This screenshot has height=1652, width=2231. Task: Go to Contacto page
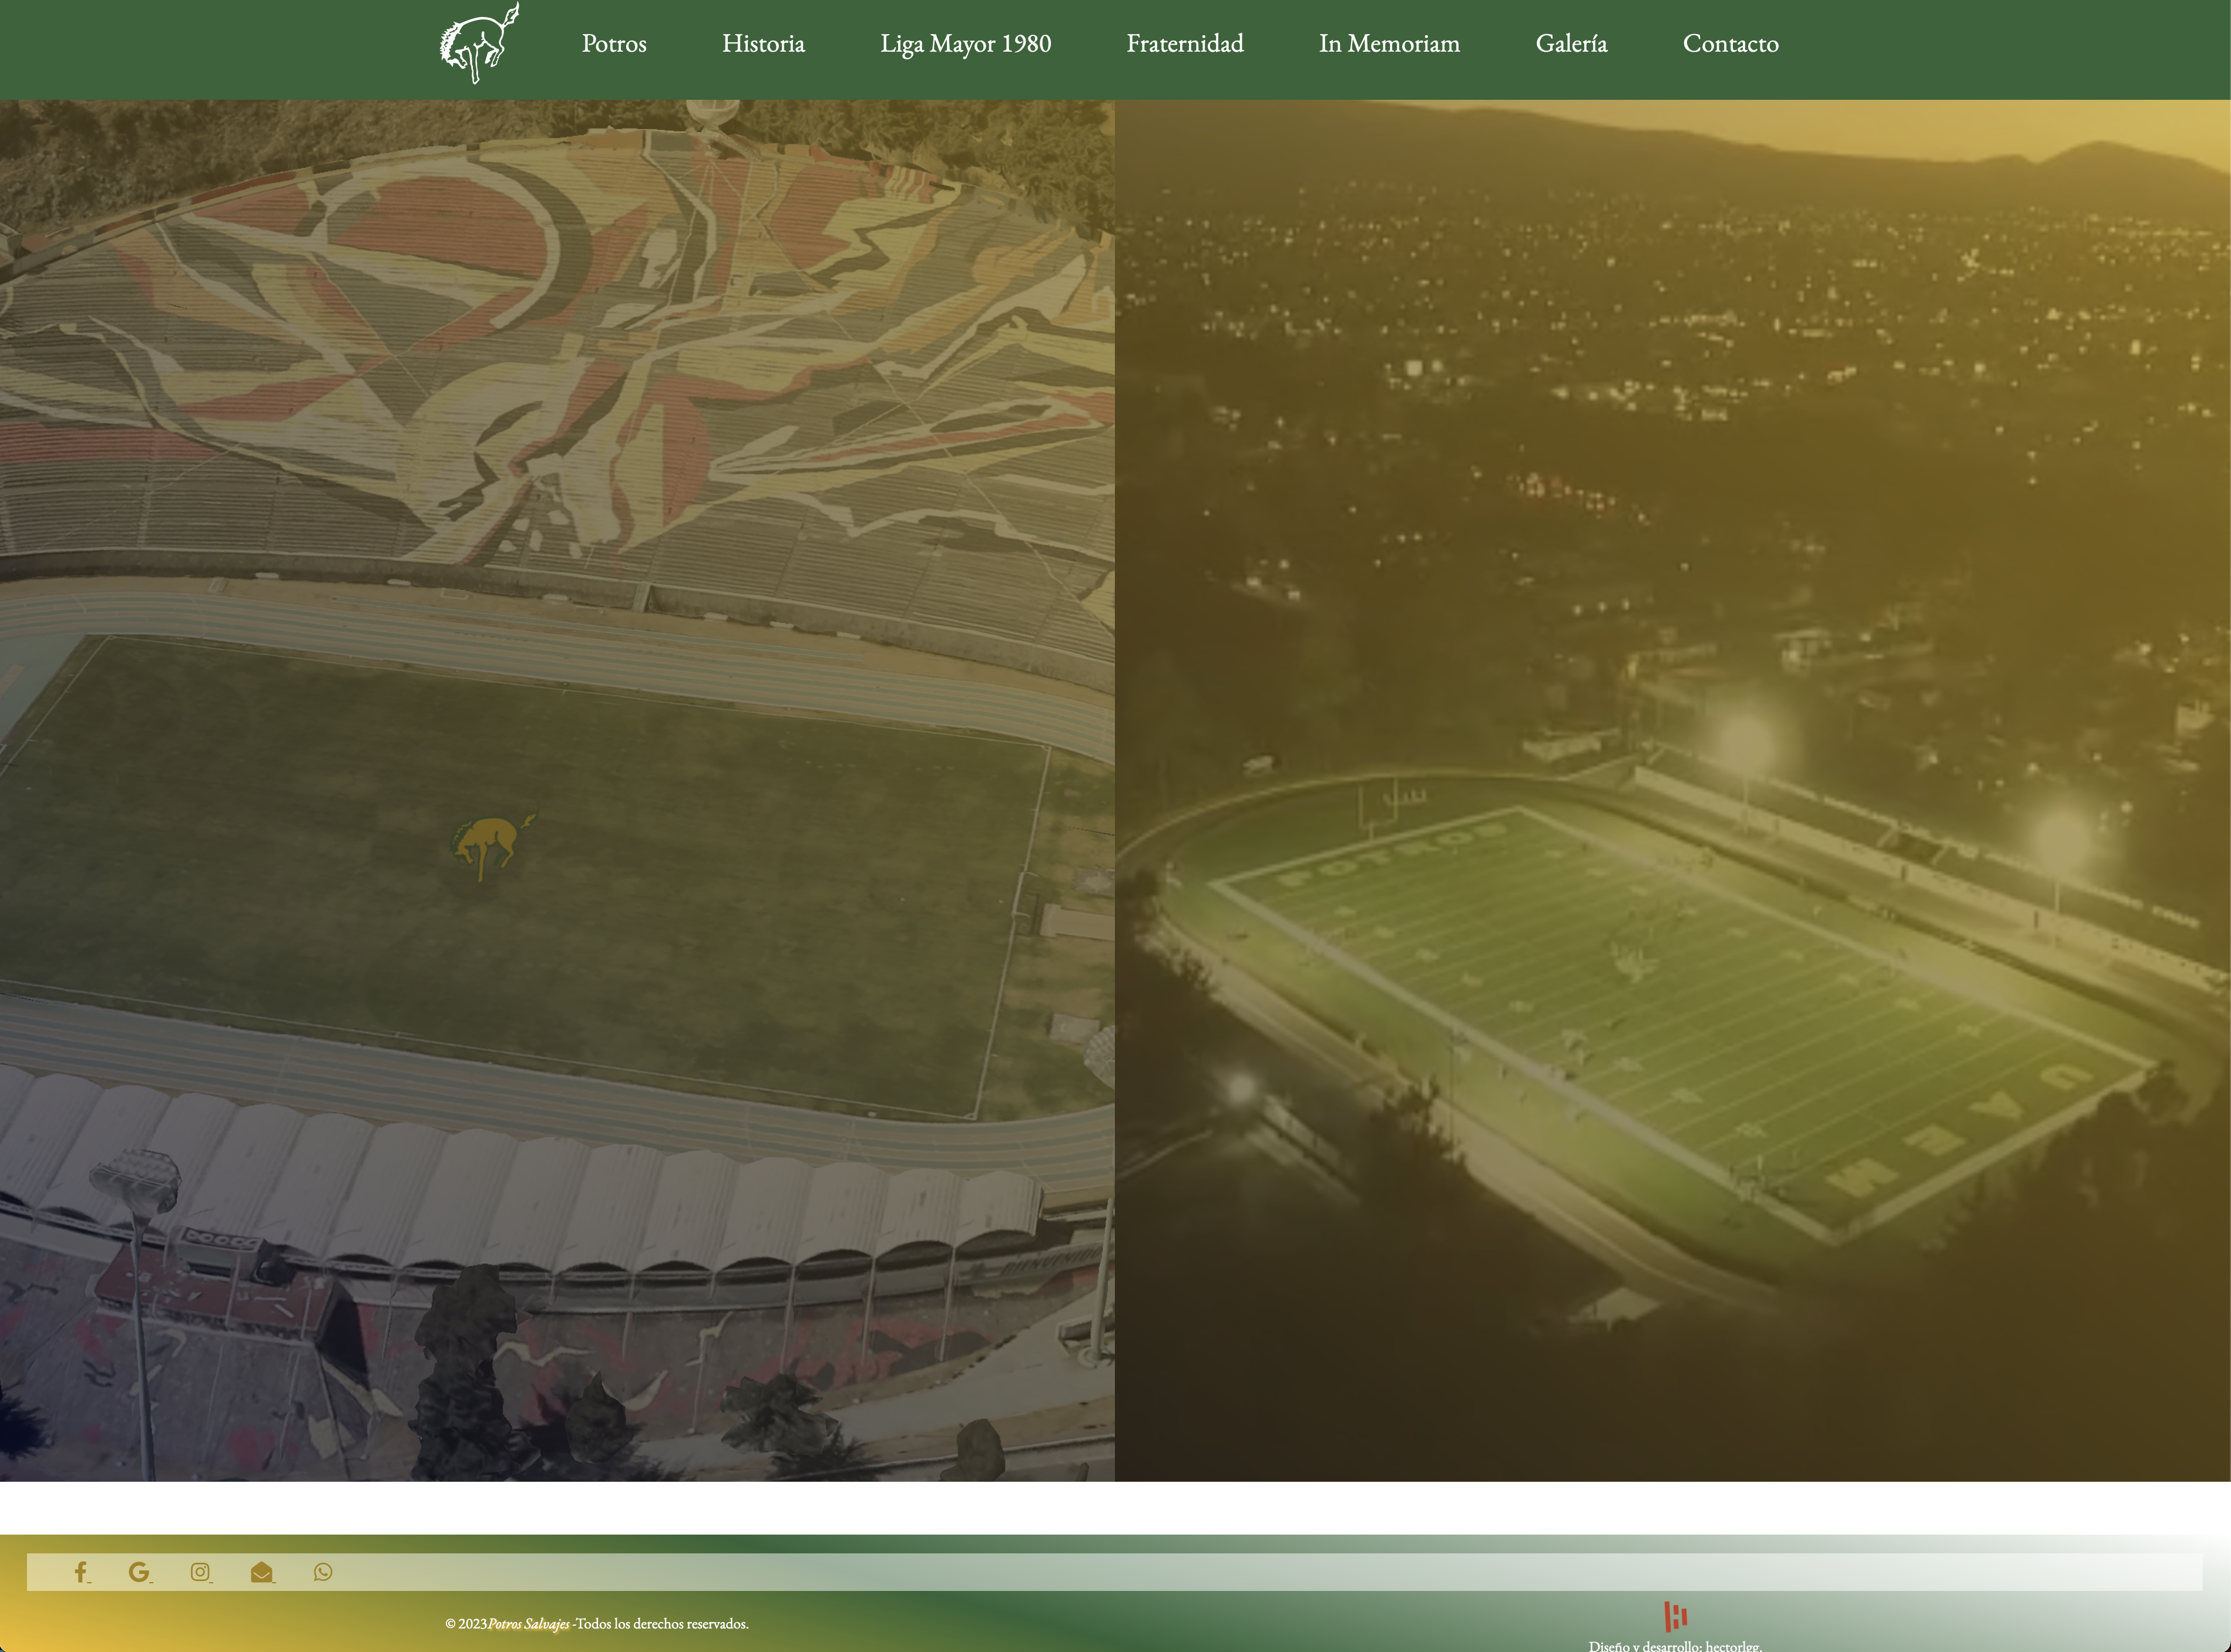point(1730,44)
